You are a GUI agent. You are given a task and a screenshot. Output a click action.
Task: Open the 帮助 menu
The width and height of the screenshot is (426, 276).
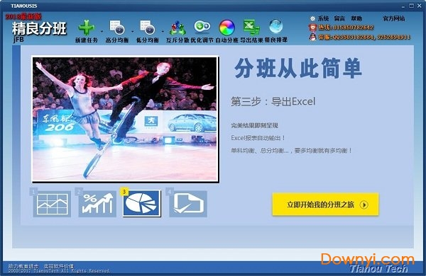(356, 18)
